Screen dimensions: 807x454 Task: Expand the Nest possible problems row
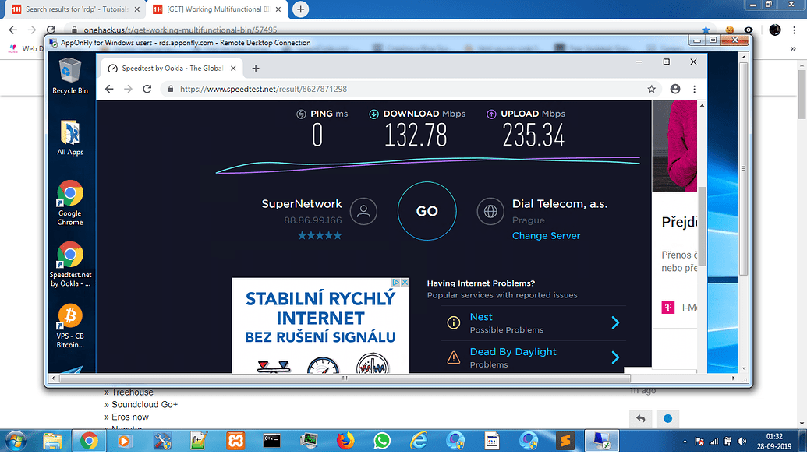coord(533,323)
